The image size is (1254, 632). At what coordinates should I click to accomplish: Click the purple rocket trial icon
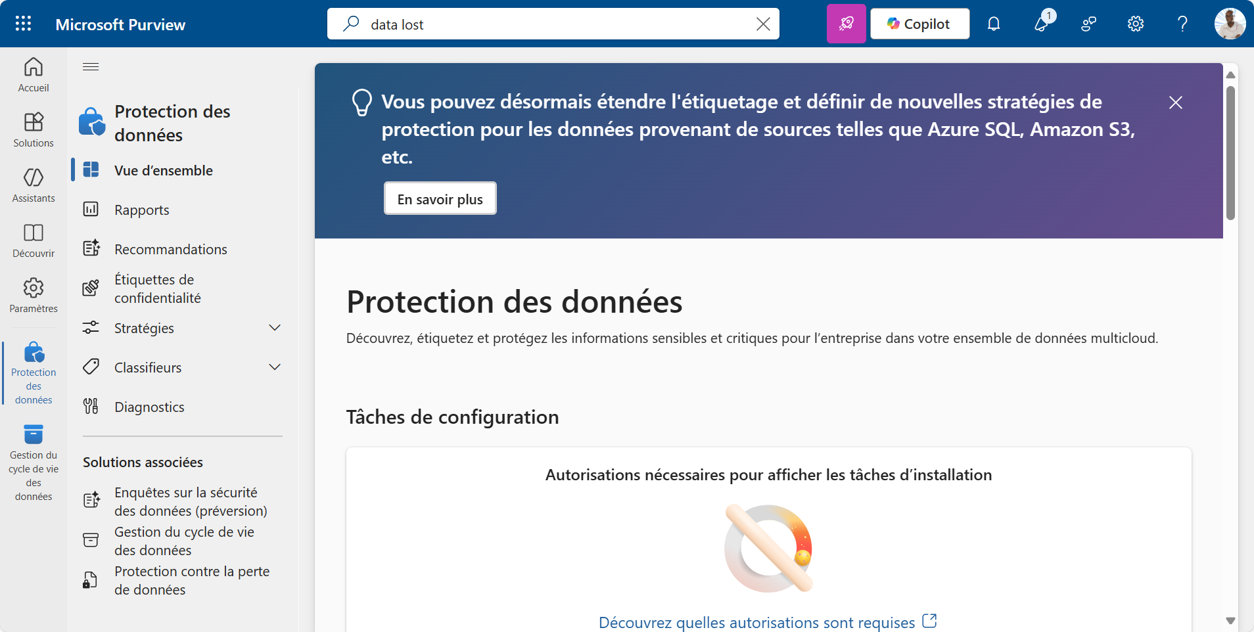847,24
